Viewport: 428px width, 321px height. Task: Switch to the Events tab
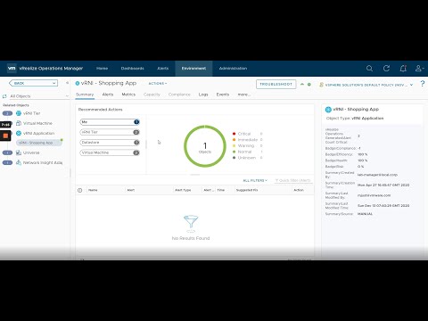(223, 95)
